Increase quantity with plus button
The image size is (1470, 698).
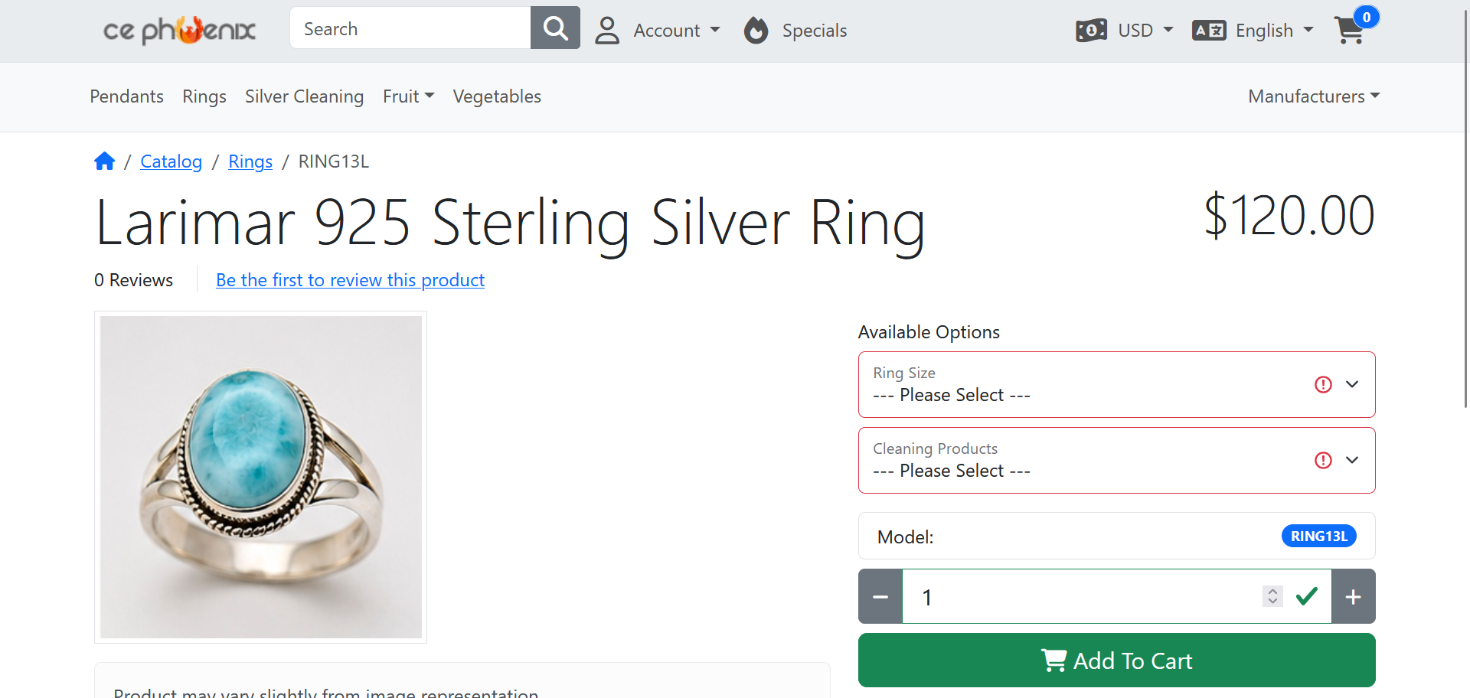(1353, 596)
